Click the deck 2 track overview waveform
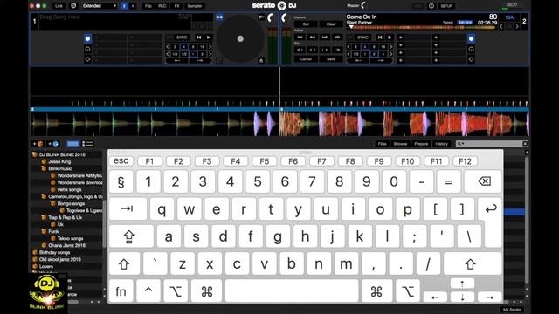 tap(423, 27)
